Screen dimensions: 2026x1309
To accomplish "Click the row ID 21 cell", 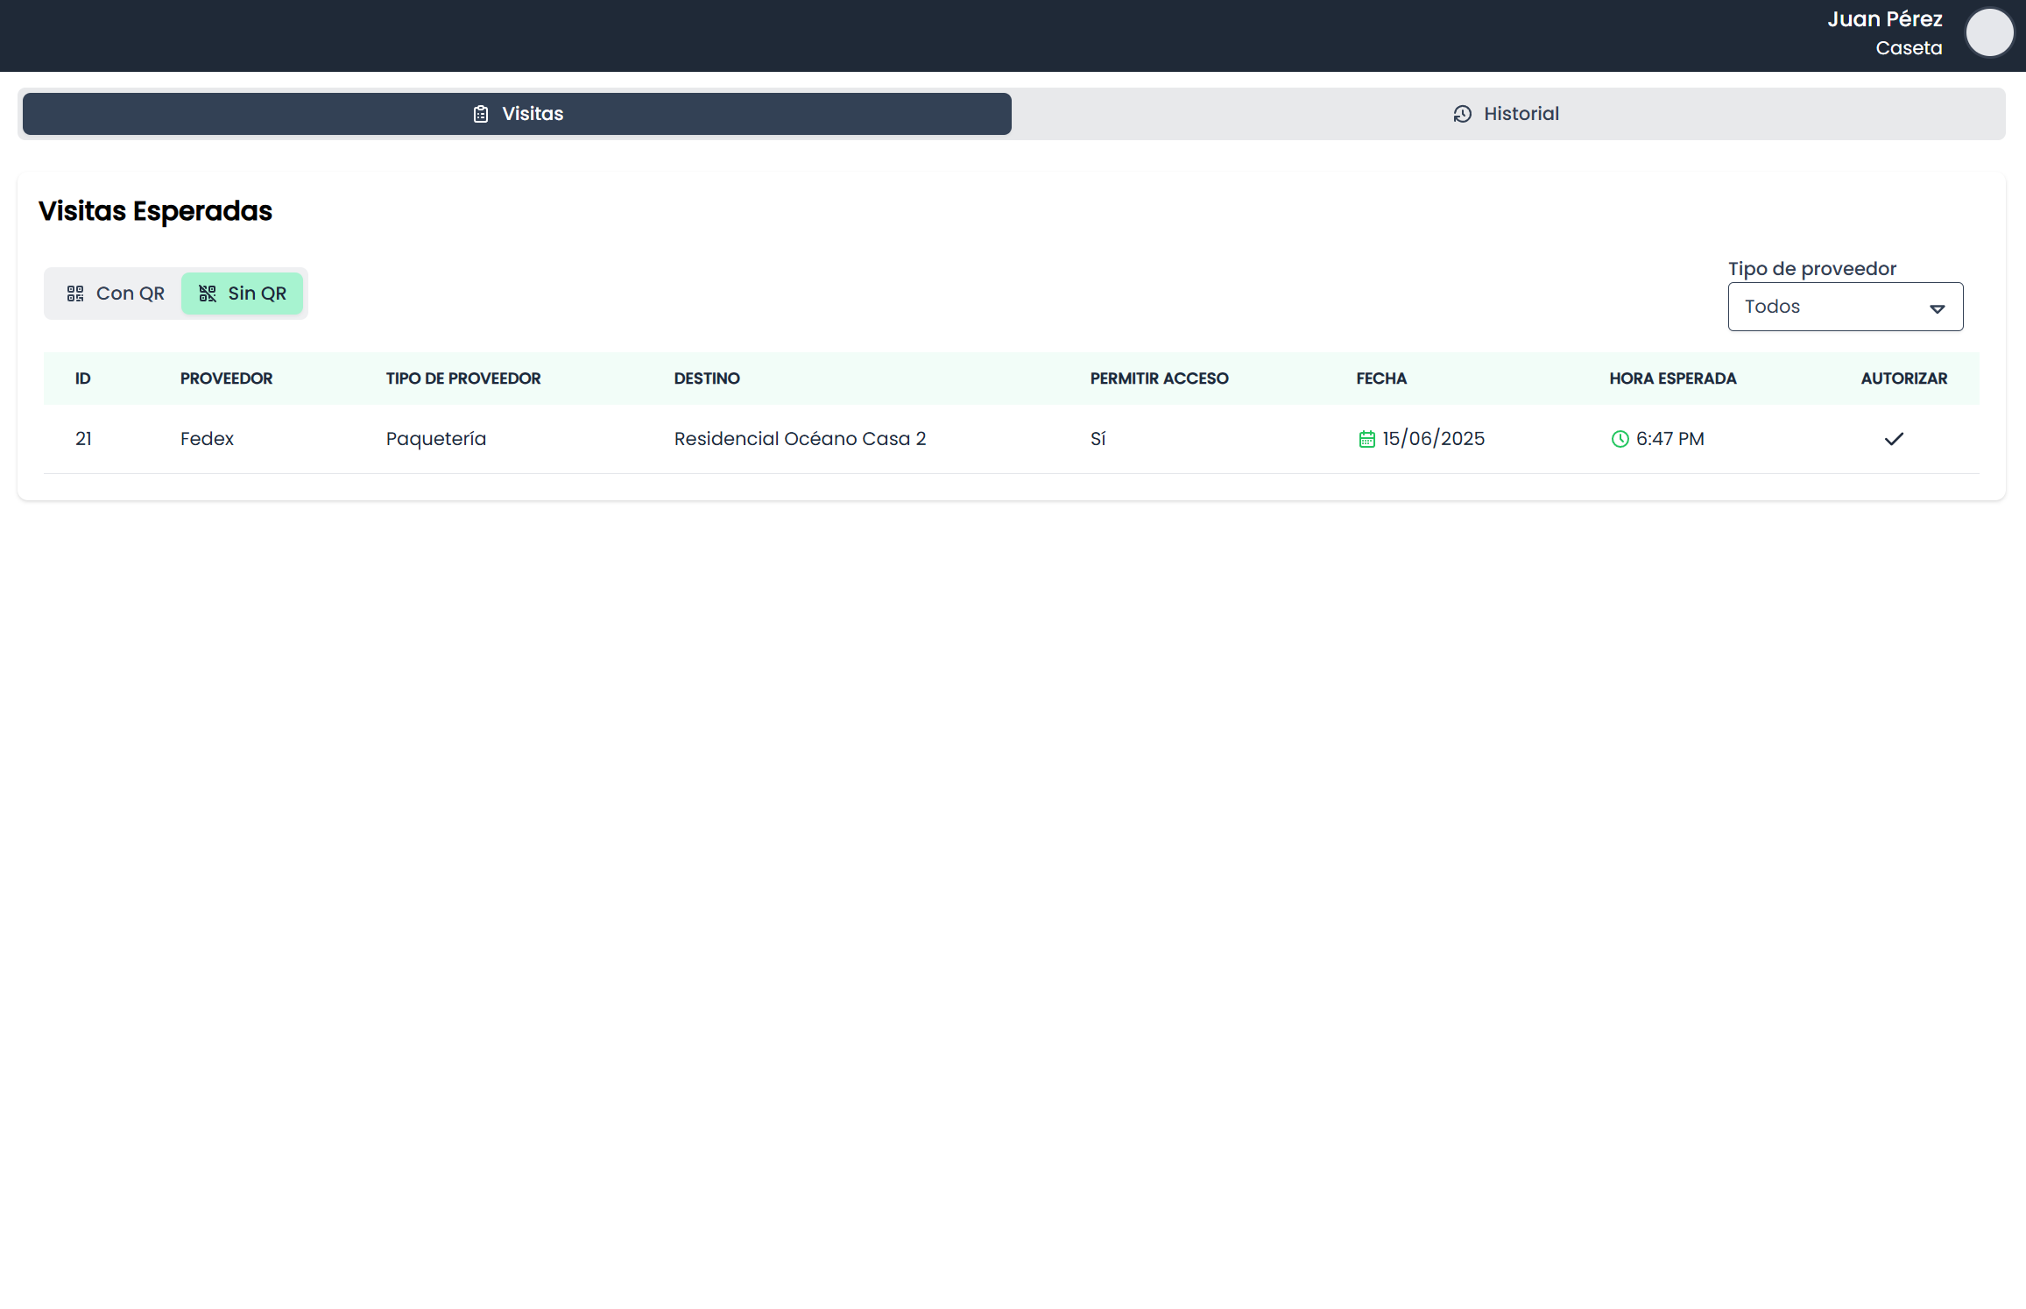I will point(83,439).
